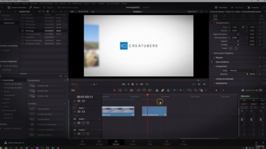Click the red play button

[x=137, y=84]
